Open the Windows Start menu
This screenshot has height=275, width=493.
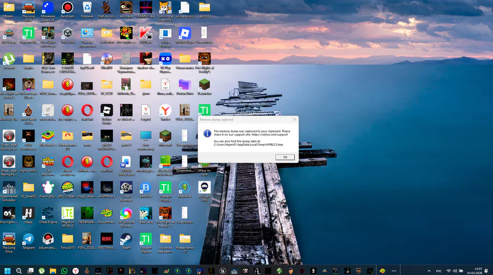tap(8, 271)
